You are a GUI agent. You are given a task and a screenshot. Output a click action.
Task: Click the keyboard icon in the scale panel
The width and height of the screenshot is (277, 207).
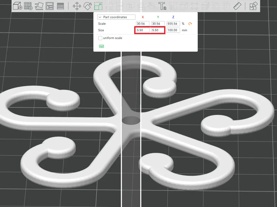point(101,46)
